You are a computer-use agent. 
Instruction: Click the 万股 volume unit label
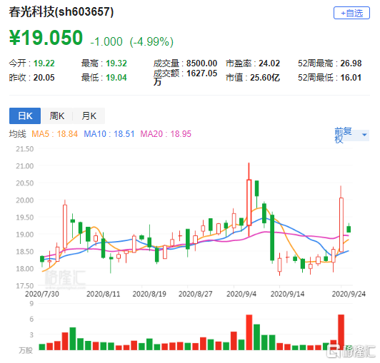[26, 350]
